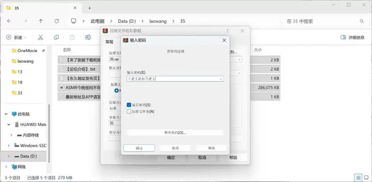Switch to large thumbnails view icon in status bar

366,177
